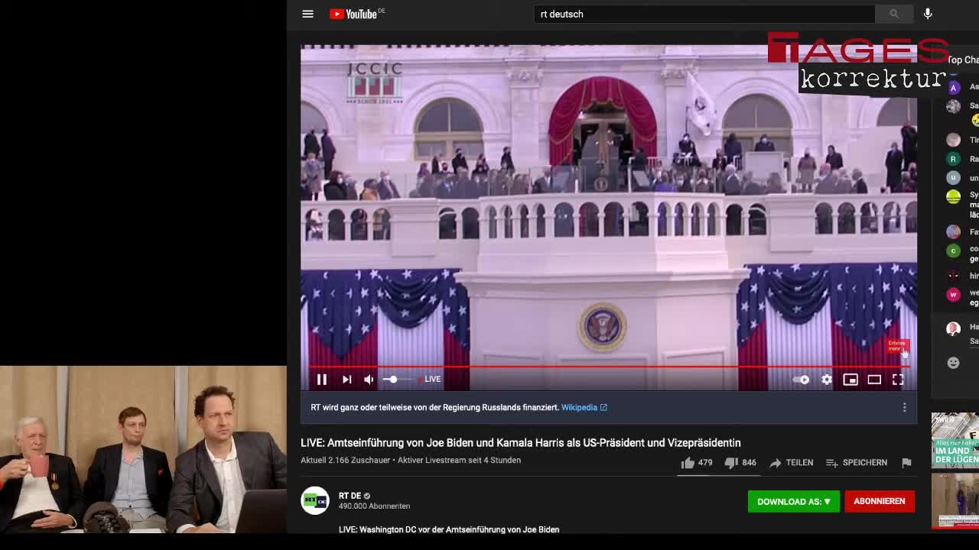Like the video with thumbs up

(x=697, y=462)
